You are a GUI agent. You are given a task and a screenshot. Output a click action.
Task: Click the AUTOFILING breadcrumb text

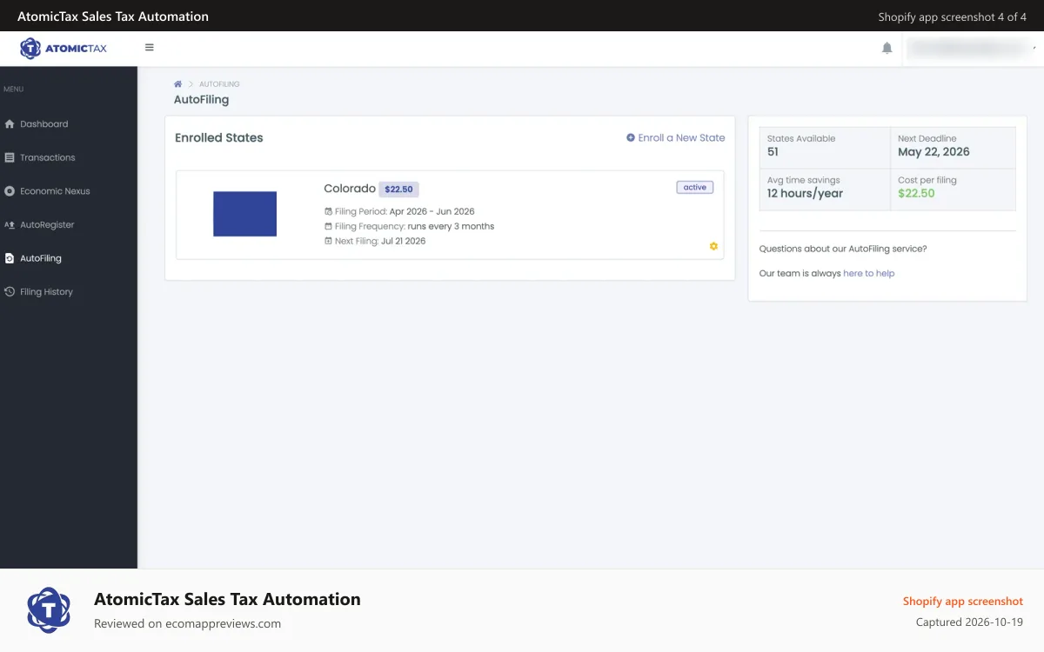[x=219, y=84]
